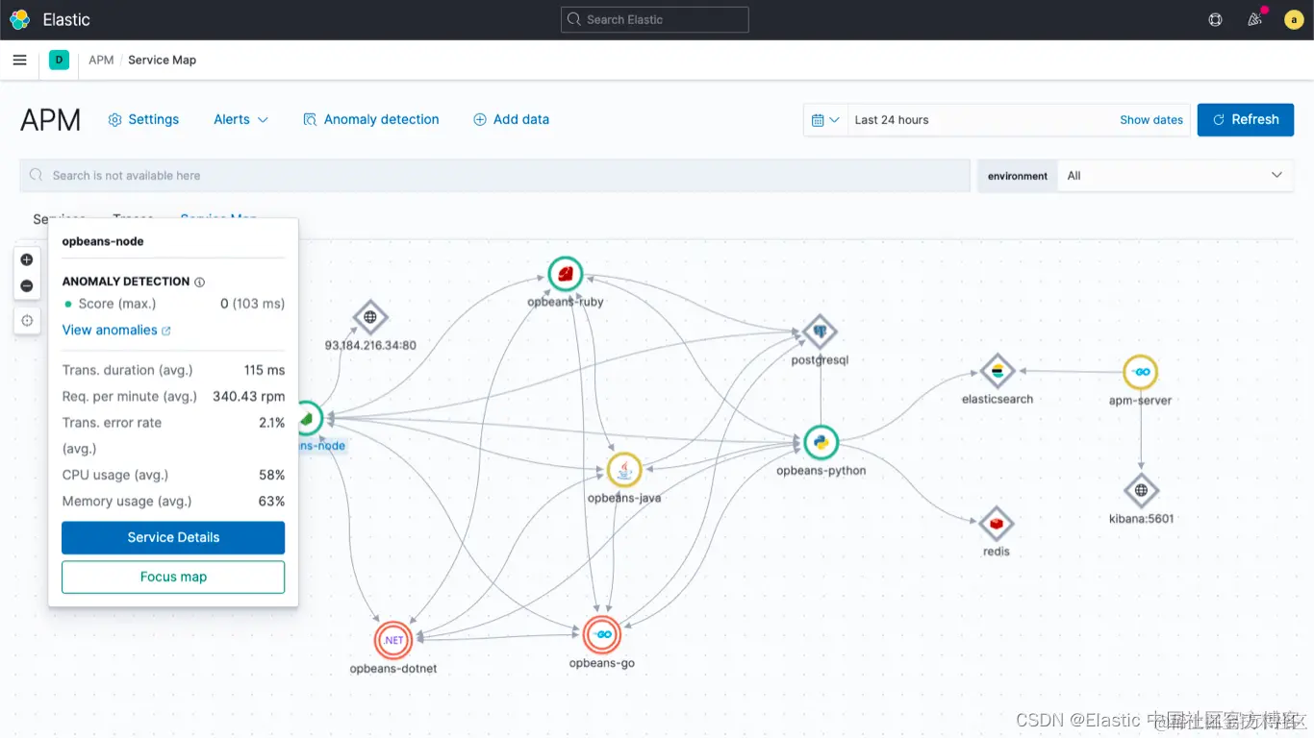The height and width of the screenshot is (738, 1314).
Task: Click Service Map breadcrumb item
Action: click(162, 60)
